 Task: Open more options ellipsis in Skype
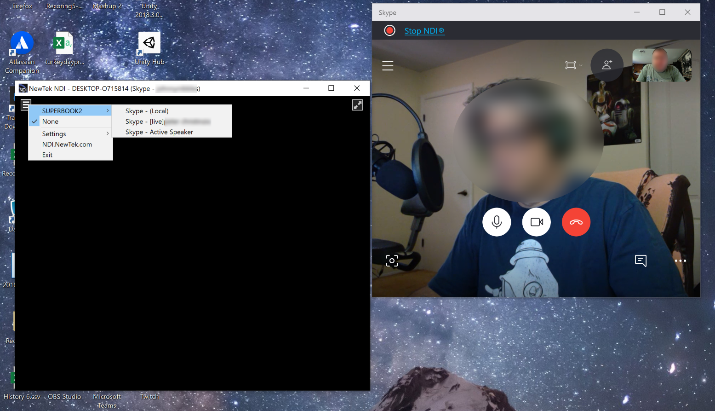click(x=680, y=261)
